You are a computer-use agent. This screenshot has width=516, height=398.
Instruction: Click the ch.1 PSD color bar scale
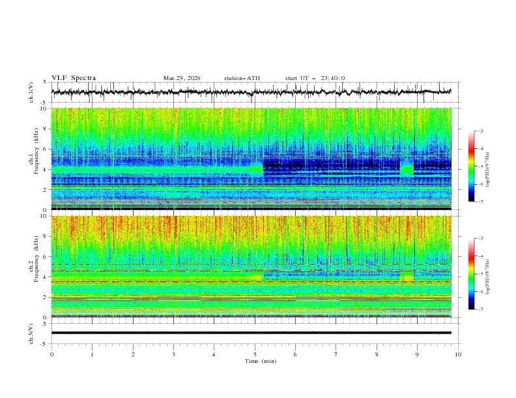click(471, 166)
